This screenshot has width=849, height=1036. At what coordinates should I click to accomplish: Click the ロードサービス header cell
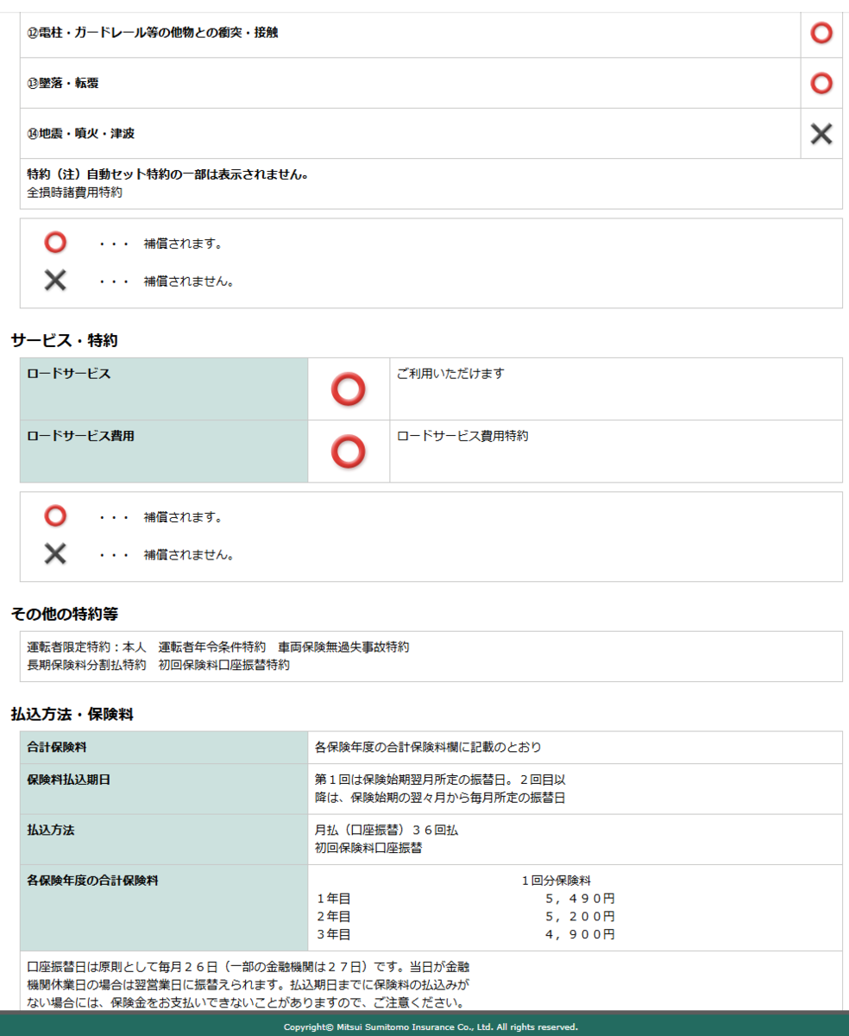click(164, 389)
